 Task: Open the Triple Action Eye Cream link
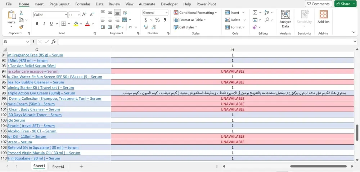pyautogui.click(x=41, y=93)
